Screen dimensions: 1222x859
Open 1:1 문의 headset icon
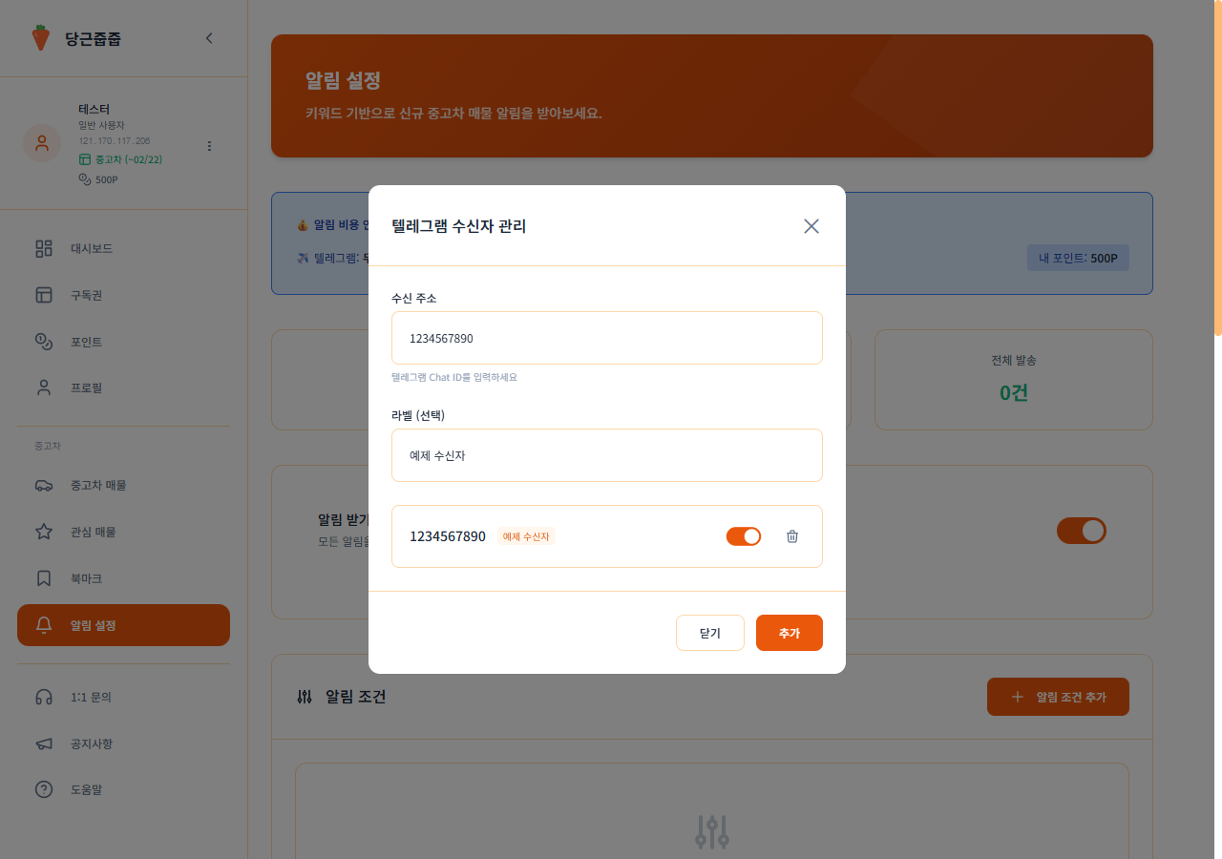tap(42, 697)
